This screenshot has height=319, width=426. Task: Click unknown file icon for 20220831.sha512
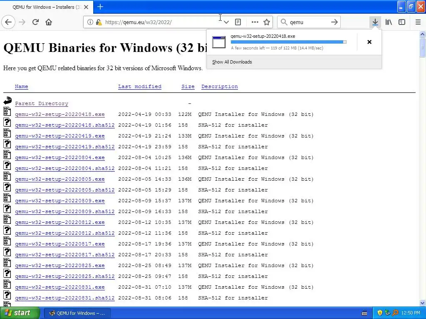click(7, 295)
